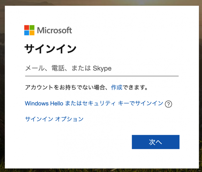The width and height of the screenshot is (202, 172).
Task: Open サインイン オプション link
Action: pos(54,119)
